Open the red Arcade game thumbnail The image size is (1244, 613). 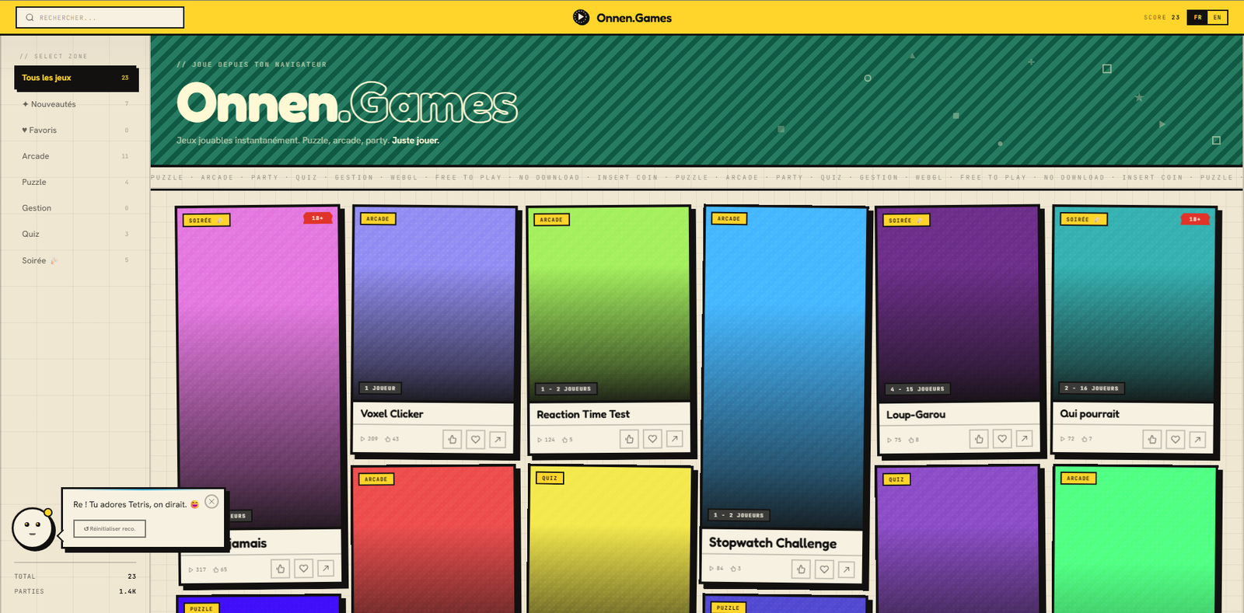point(434,540)
